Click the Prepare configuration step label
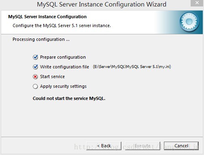The height and width of the screenshot is (155, 204). coord(63,57)
